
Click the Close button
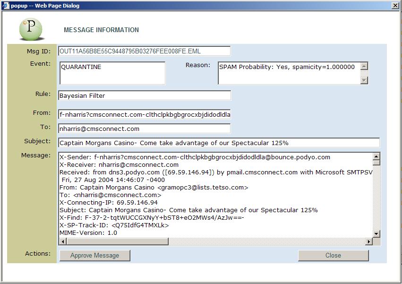pos(334,256)
